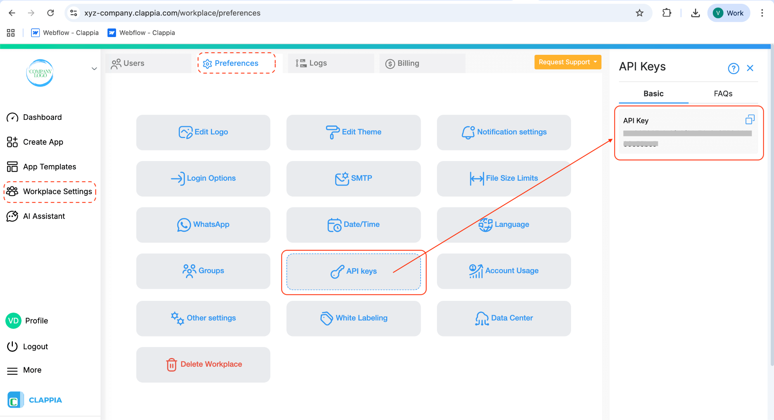Click the Logout power icon
Screen dimensions: 774x420
12,346
